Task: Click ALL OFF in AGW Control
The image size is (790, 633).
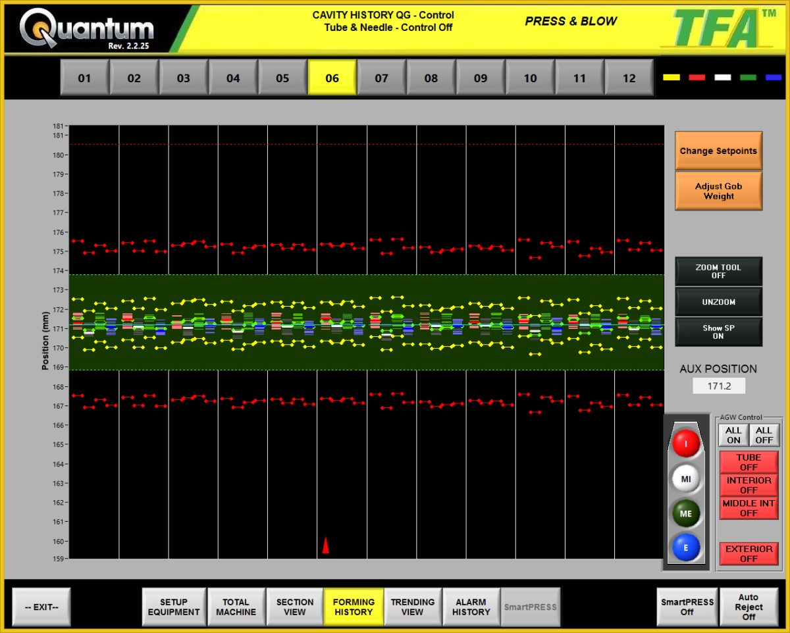Action: click(x=764, y=435)
